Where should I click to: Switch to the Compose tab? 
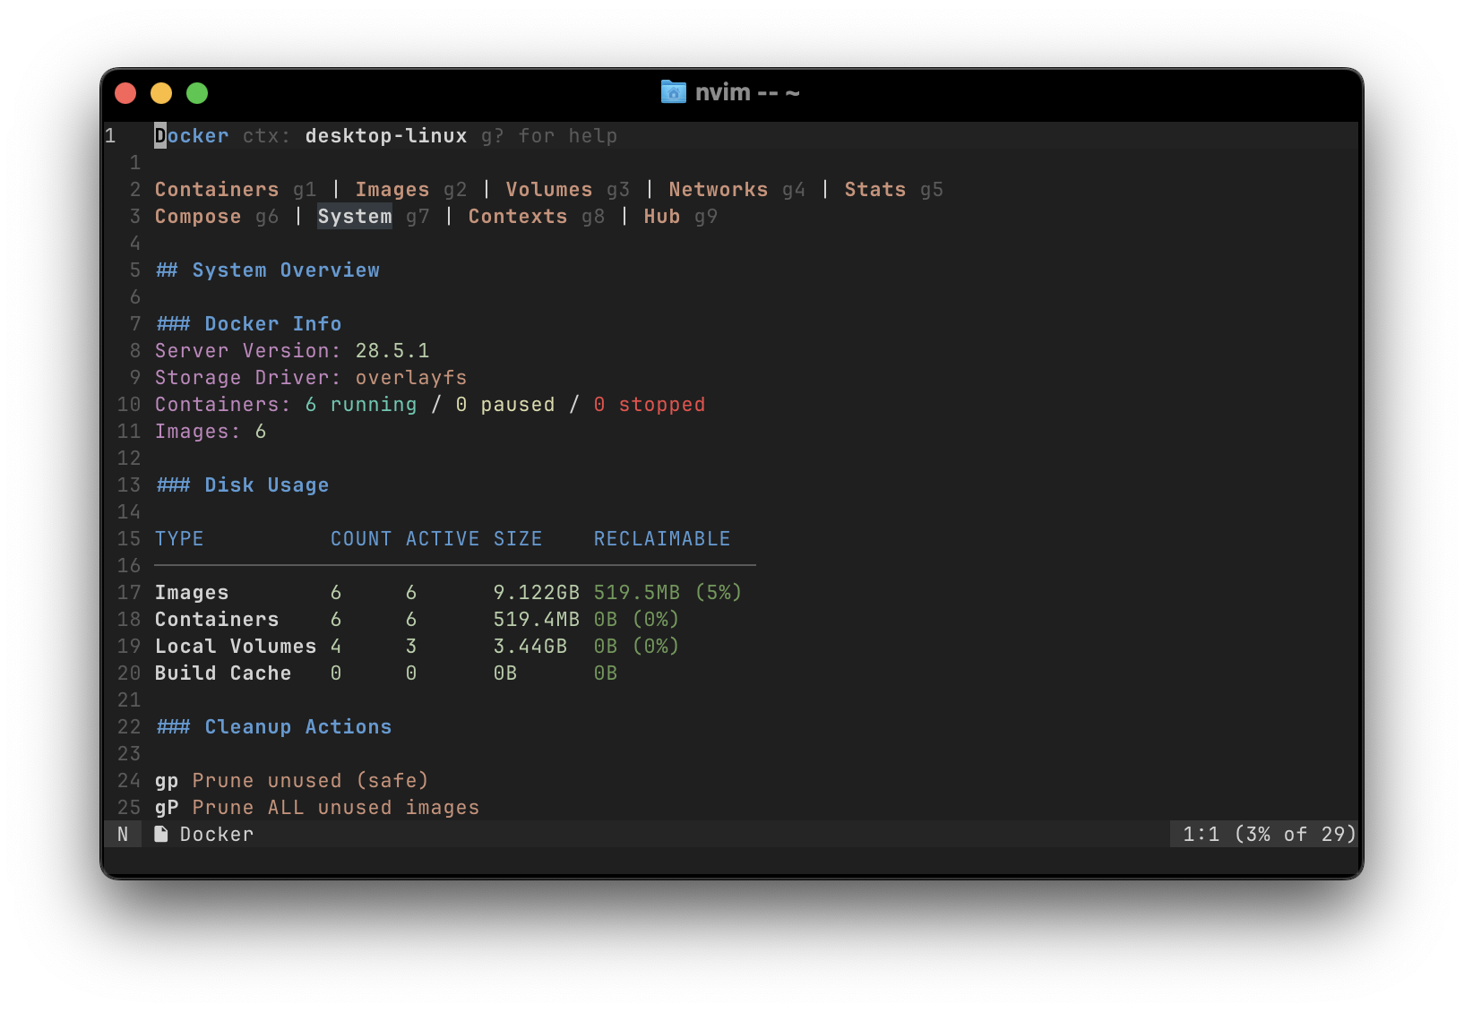click(198, 217)
